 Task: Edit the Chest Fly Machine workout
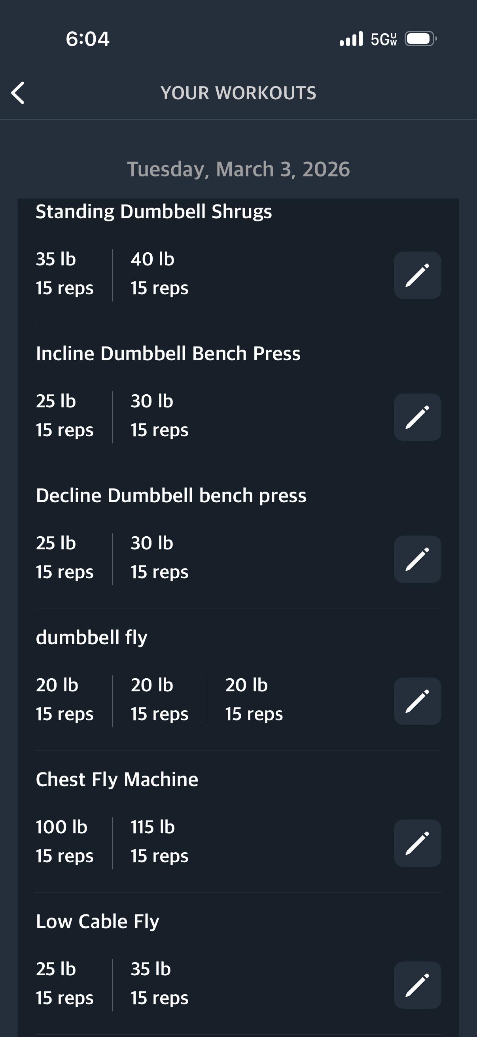417,843
